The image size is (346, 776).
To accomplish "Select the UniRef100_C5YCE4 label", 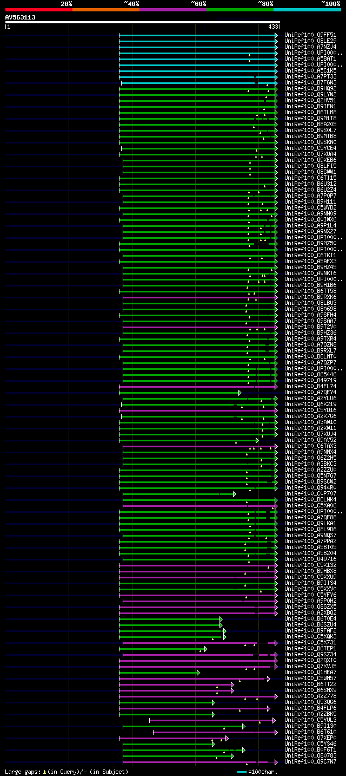I will pyautogui.click(x=310, y=148).
